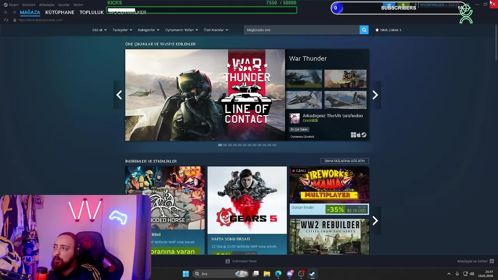Click the downloads icon in bottom bar
The image size is (498, 280).
click(228, 261)
